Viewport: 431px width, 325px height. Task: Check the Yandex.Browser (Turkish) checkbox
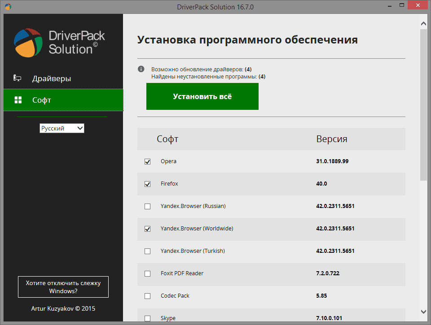148,251
